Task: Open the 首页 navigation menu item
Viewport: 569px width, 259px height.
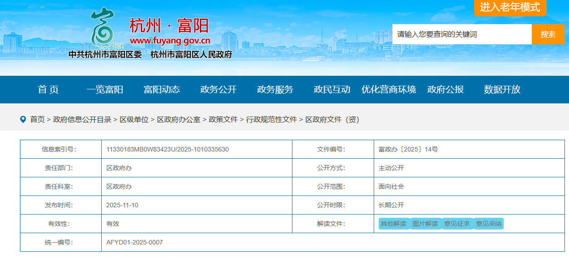Action: point(48,89)
